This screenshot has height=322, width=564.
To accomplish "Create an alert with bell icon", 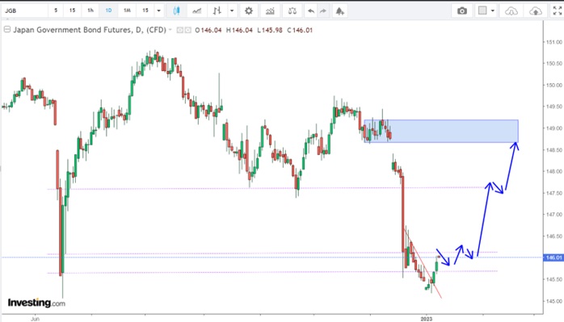I will 340,10.
